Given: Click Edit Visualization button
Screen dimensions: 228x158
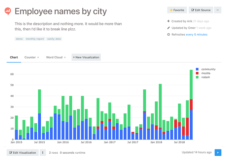Looking at the screenshot, I should [23, 153].
